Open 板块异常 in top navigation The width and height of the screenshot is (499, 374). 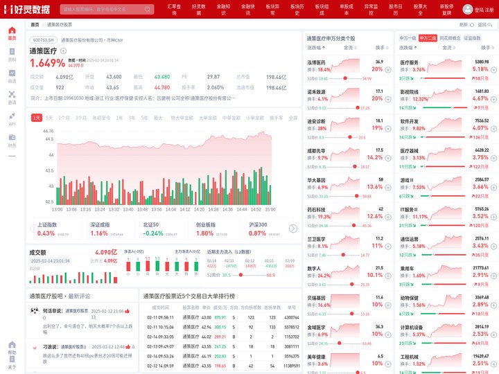pos(272,10)
